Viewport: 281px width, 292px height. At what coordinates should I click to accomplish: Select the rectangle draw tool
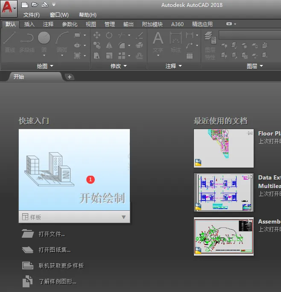pyautogui.click(x=77, y=35)
